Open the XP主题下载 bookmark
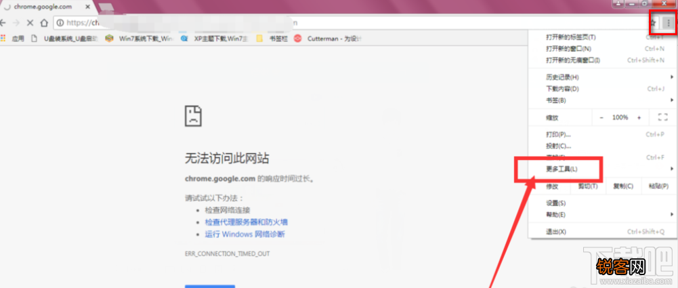Viewport: 678px width, 288px height. coord(215,39)
